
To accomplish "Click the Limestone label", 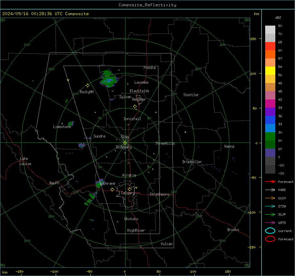I will point(62,127).
